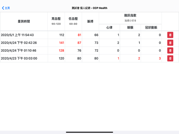
Task: Click the 心律 sub-header
Action: [109, 28]
